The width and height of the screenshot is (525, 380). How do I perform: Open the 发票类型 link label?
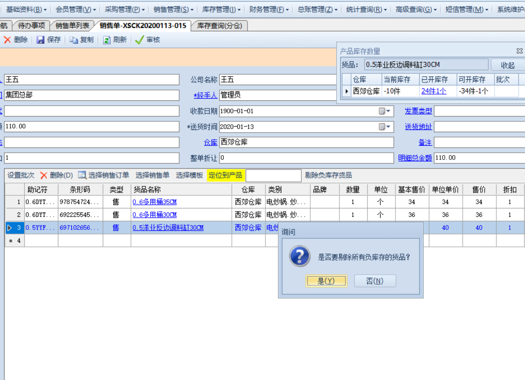418,111
